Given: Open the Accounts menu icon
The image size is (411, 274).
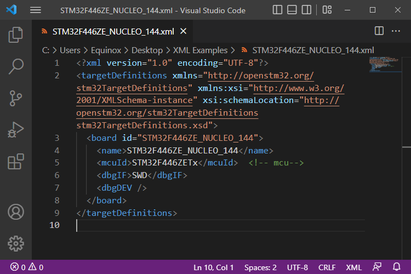Looking at the screenshot, I should tap(16, 212).
